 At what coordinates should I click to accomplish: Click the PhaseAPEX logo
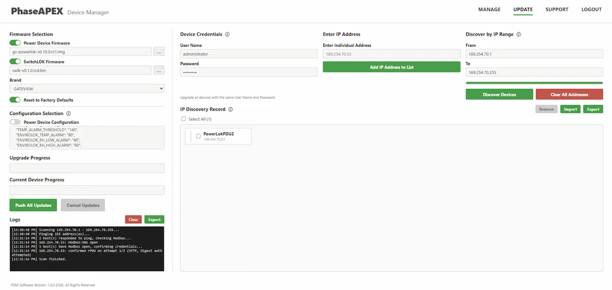(x=37, y=11)
